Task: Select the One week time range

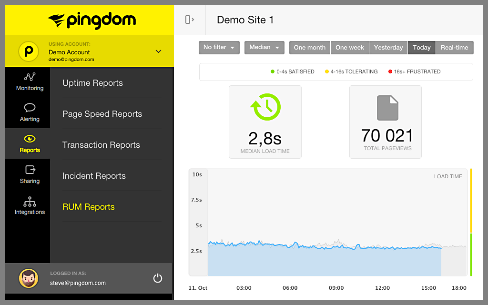Action: (350, 48)
